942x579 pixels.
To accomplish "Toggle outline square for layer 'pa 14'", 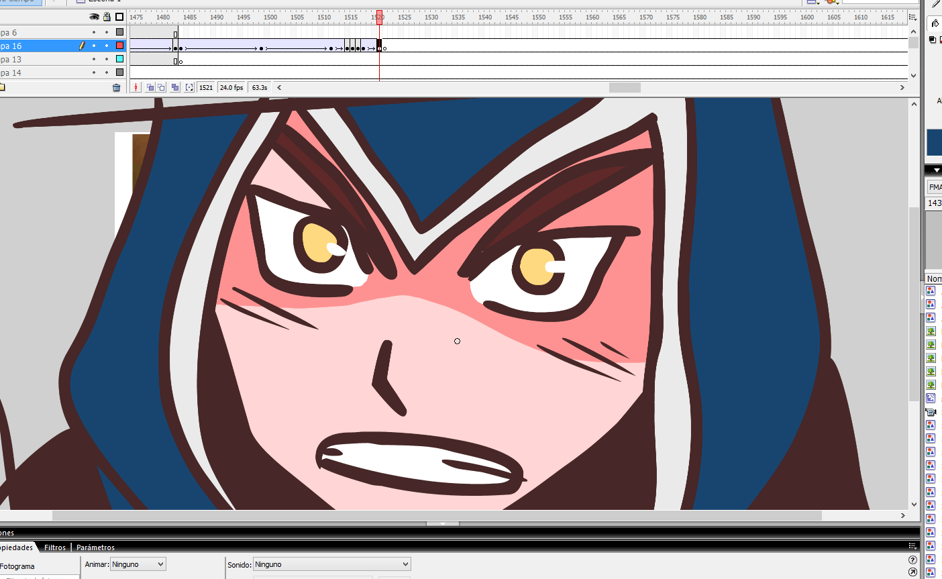I will pos(120,72).
